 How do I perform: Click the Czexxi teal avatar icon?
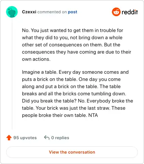[x=12, y=12]
